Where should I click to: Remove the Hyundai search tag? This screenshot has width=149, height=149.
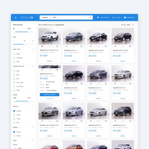(49, 18)
